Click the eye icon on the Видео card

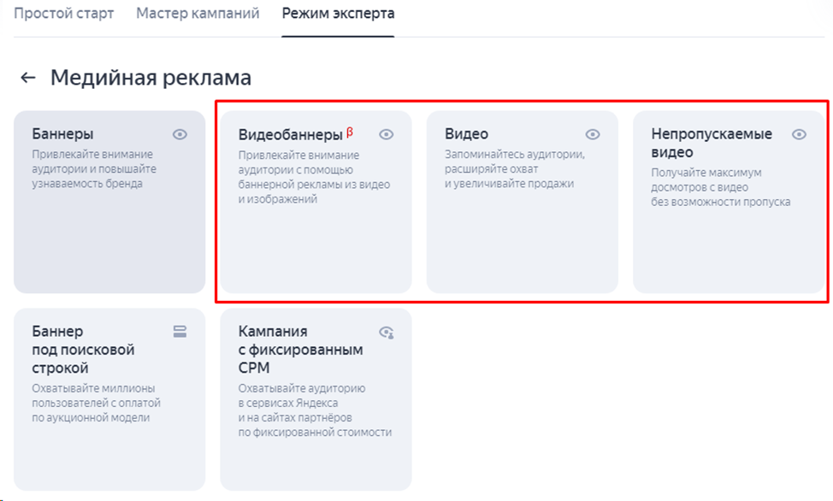click(x=594, y=134)
